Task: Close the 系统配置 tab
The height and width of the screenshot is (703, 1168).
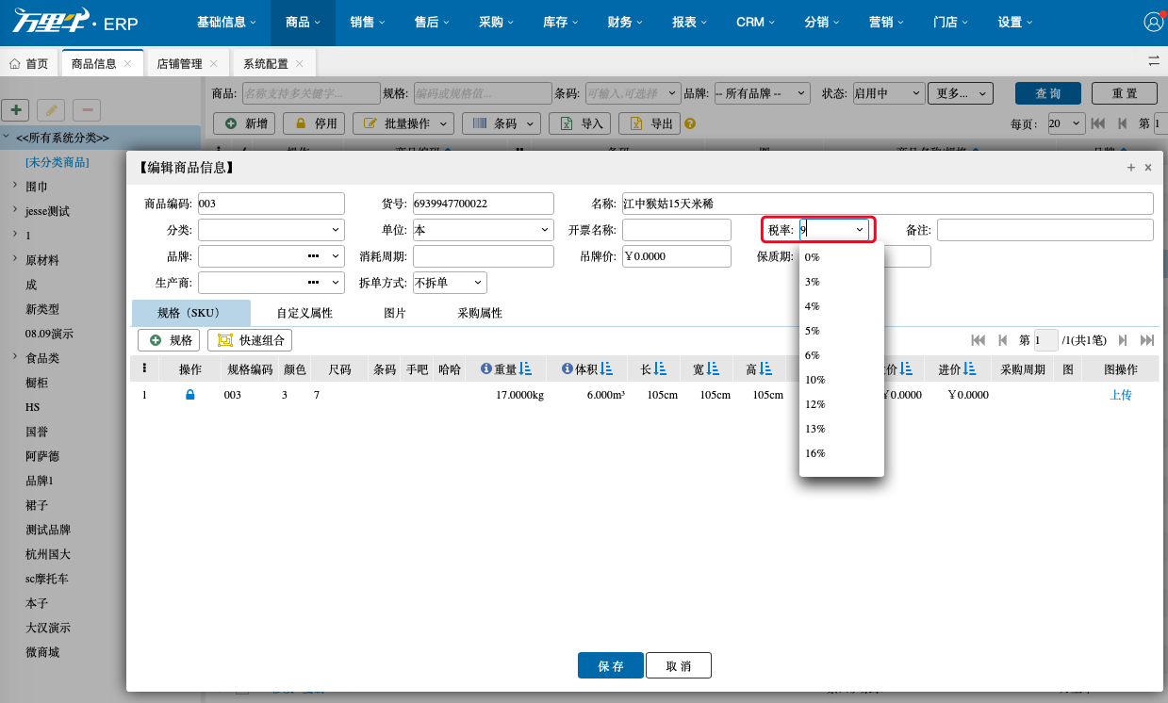Action: tap(300, 64)
